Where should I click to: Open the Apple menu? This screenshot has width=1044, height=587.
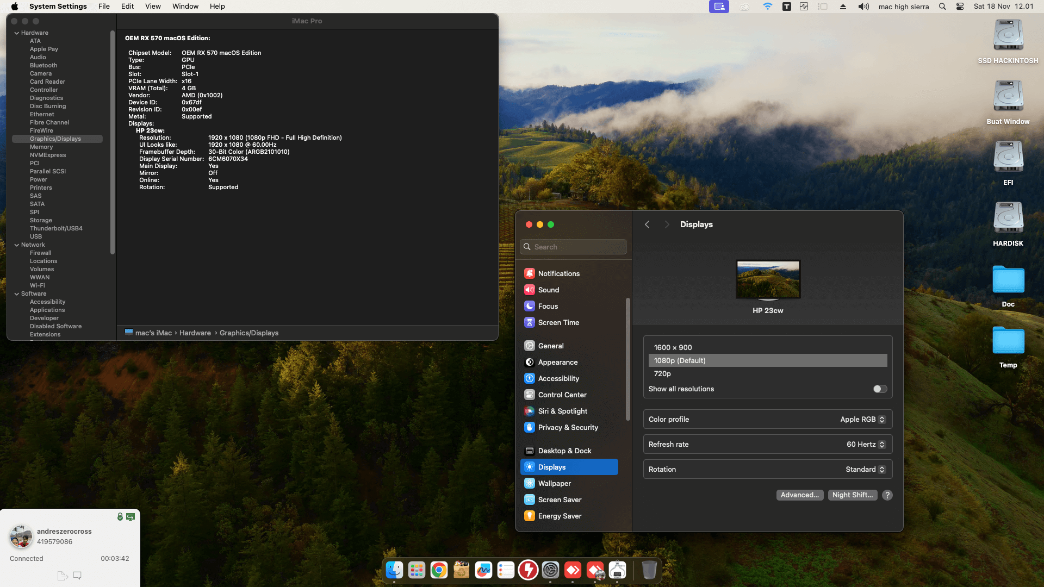coord(15,7)
